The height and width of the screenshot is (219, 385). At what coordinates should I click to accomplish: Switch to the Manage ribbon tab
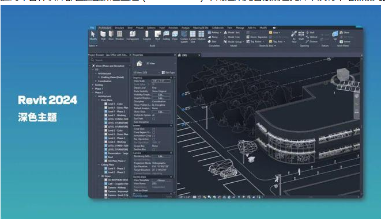pos(240,28)
